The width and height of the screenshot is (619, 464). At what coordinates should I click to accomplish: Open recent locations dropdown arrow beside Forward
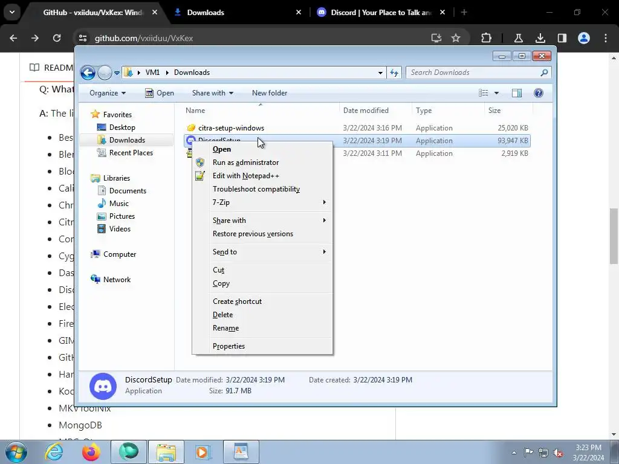117,73
